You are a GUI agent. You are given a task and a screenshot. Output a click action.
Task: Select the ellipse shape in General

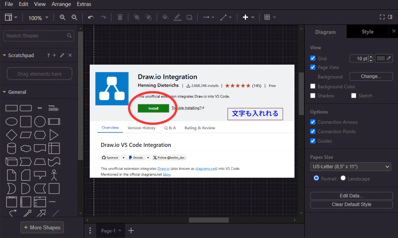(x=11, y=122)
